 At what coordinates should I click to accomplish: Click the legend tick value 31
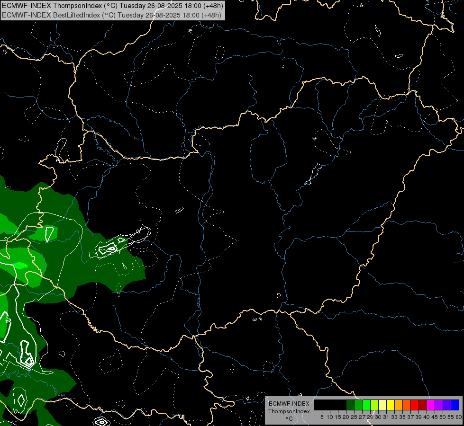pos(386,417)
